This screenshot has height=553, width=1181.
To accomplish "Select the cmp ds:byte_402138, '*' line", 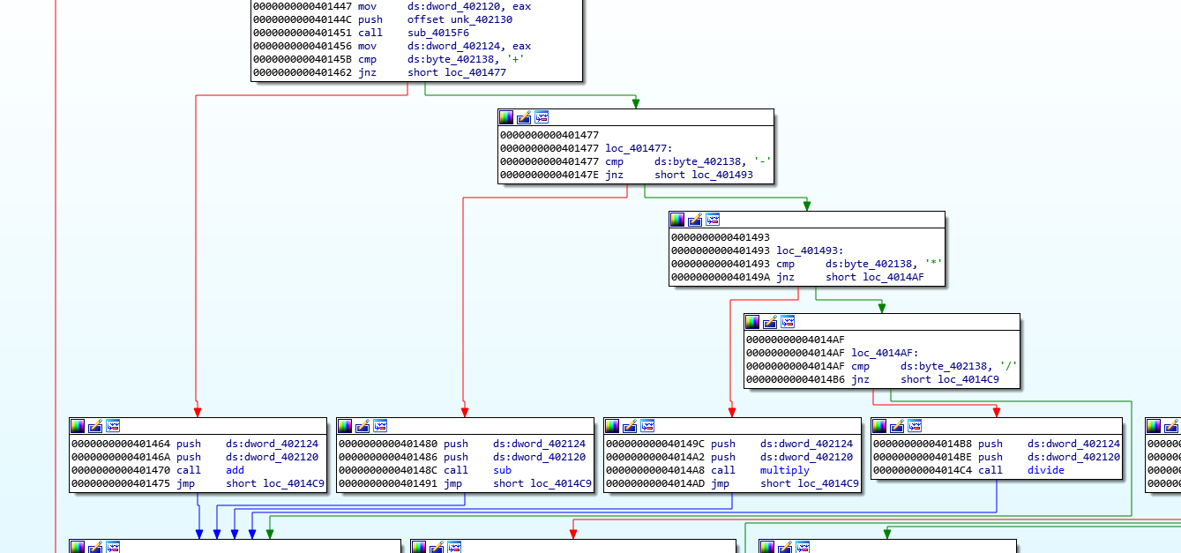I will 806,264.
